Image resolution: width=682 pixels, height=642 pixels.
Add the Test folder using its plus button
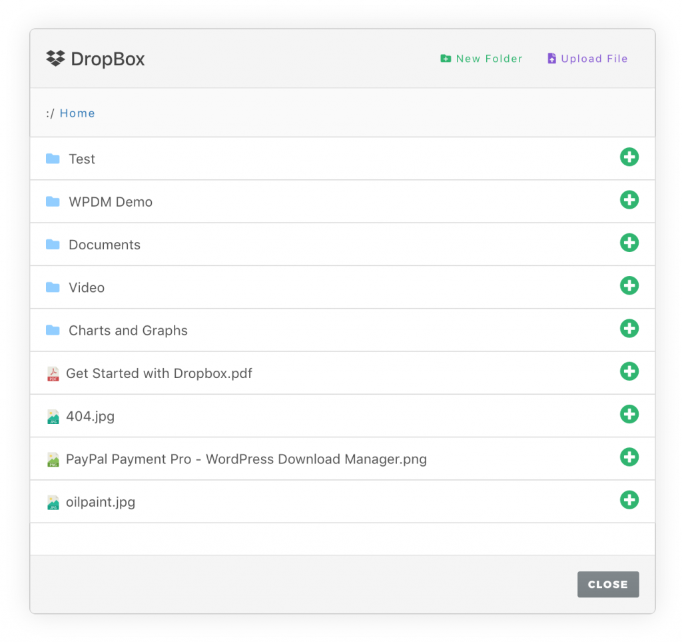629,157
